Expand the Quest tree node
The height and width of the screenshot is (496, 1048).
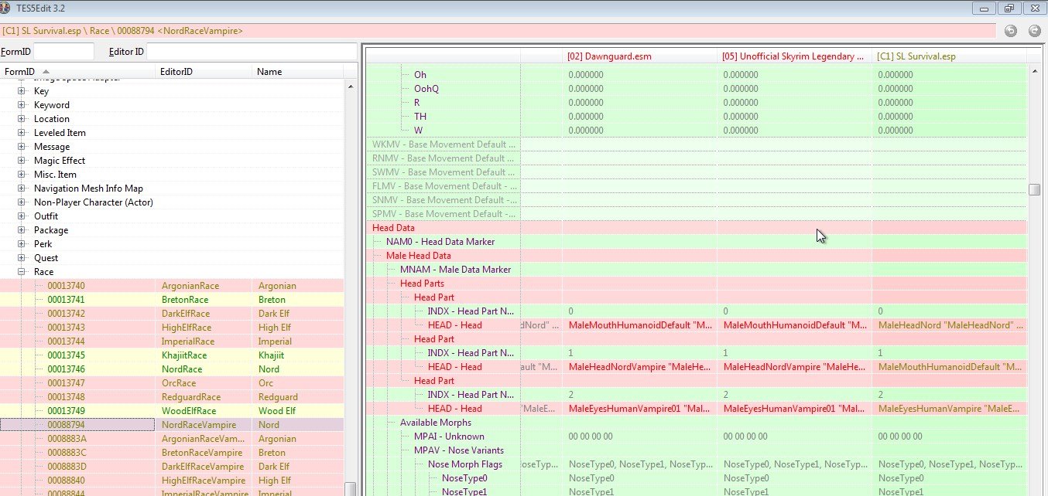click(22, 258)
